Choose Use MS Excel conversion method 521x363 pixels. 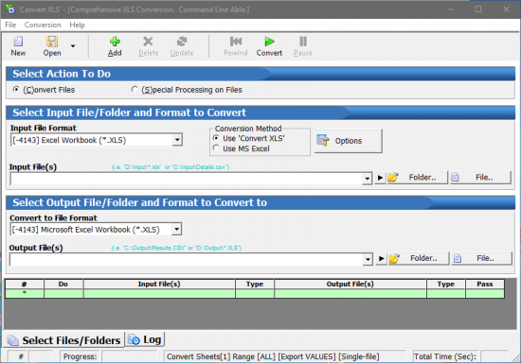pyautogui.click(x=216, y=148)
